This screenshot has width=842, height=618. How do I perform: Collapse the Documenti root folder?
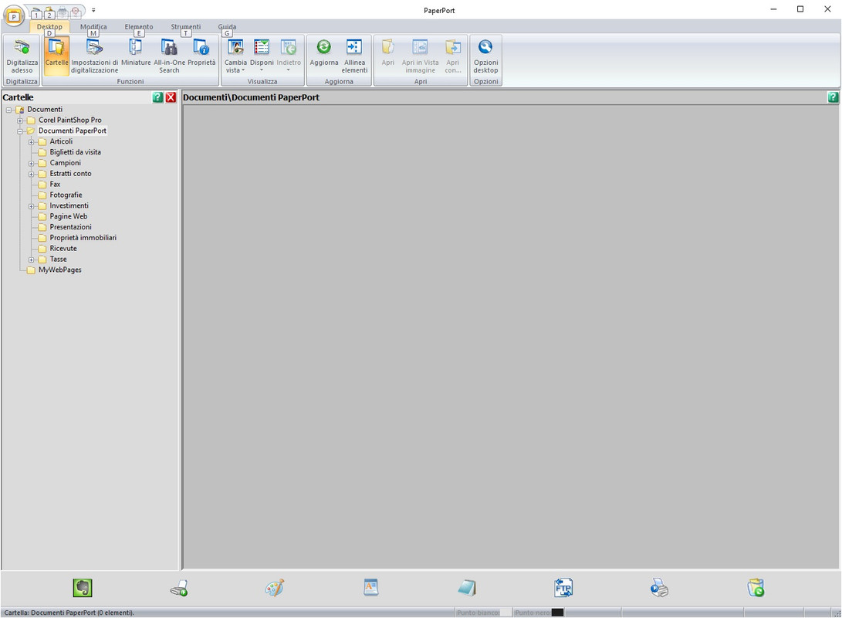8,110
